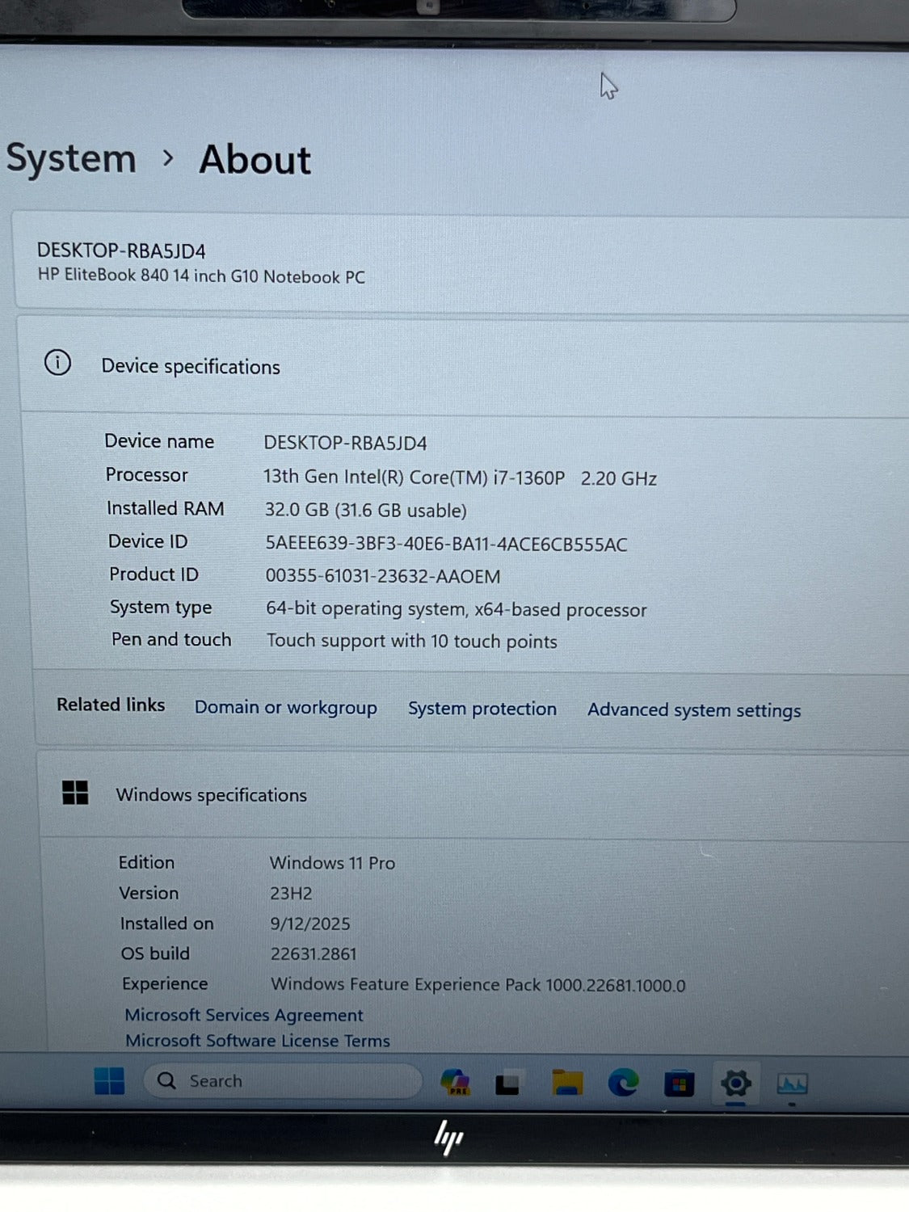The image size is (909, 1212).
Task: Open Task View from the taskbar
Action: (507, 1083)
